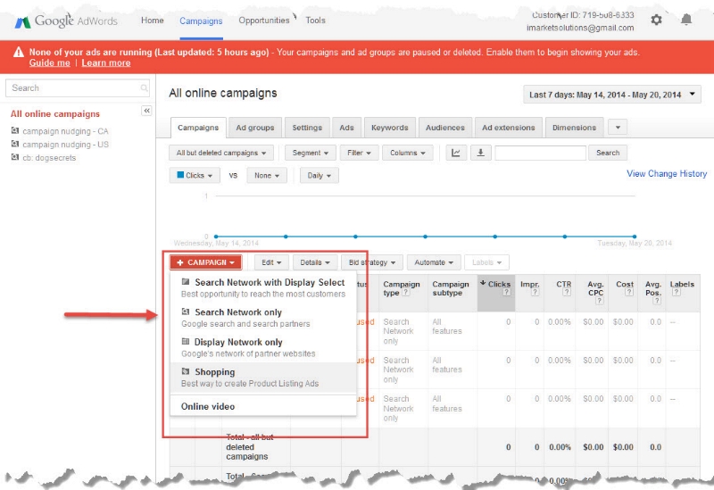This screenshot has width=714, height=490.
Task: Expand the Segment dropdown
Action: coord(311,153)
